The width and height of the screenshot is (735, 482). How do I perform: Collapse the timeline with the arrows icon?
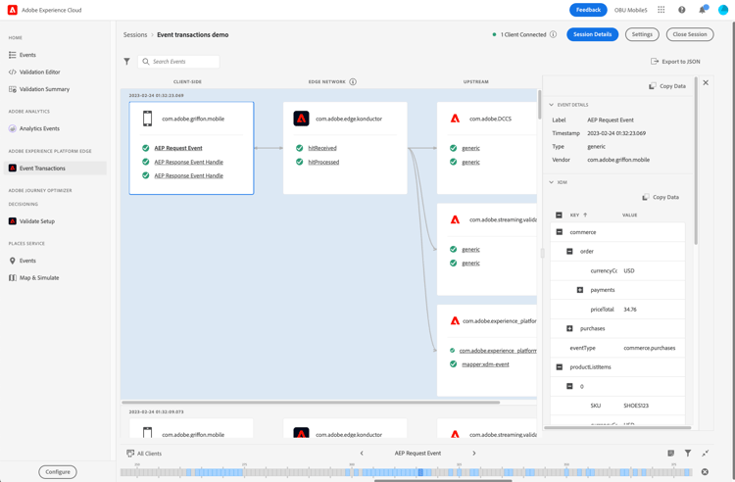click(x=705, y=453)
